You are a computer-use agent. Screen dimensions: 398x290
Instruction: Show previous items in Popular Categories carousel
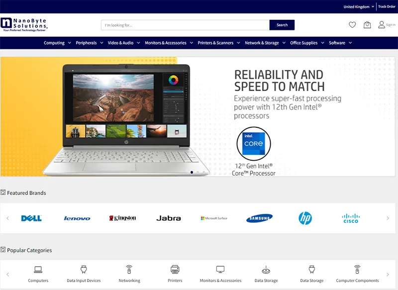[x=8, y=275]
